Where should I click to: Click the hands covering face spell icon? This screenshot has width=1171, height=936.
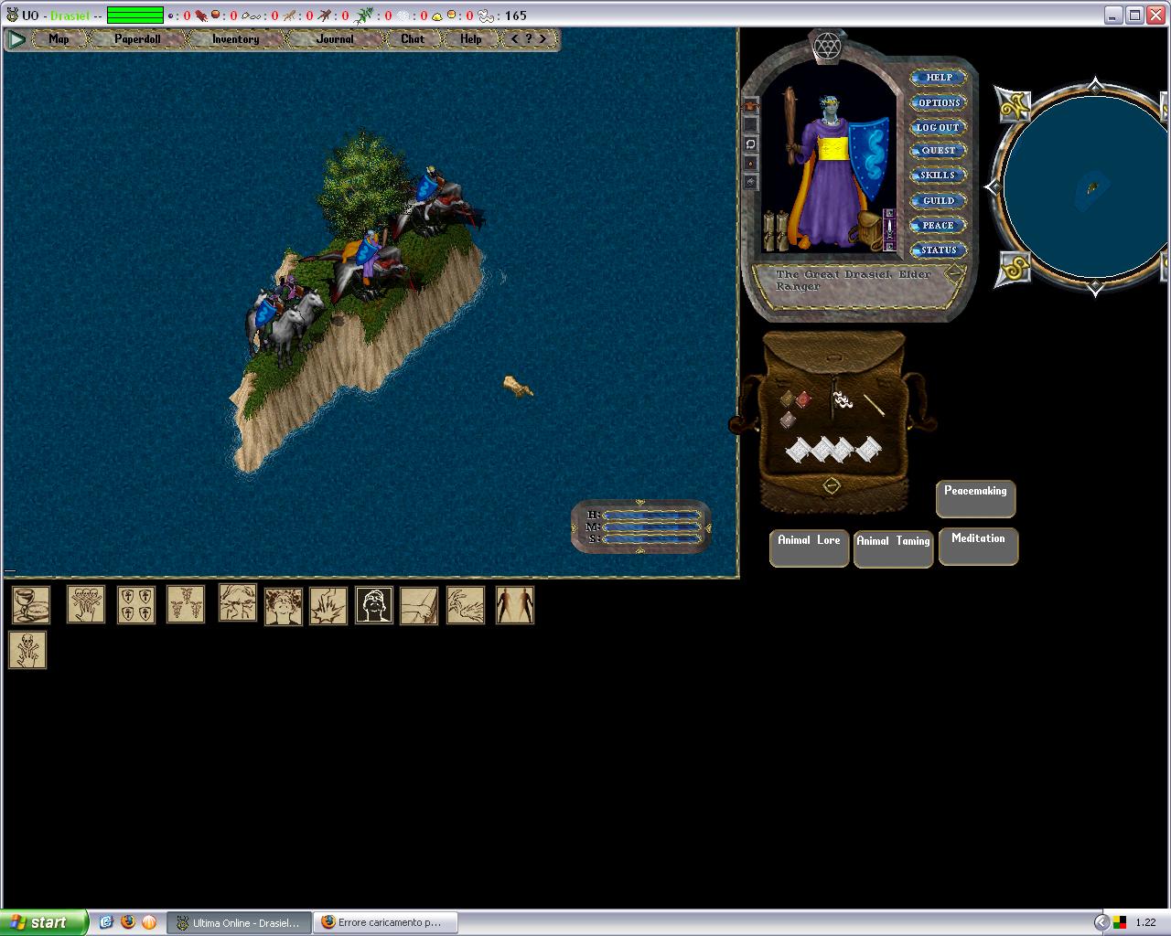click(x=238, y=603)
